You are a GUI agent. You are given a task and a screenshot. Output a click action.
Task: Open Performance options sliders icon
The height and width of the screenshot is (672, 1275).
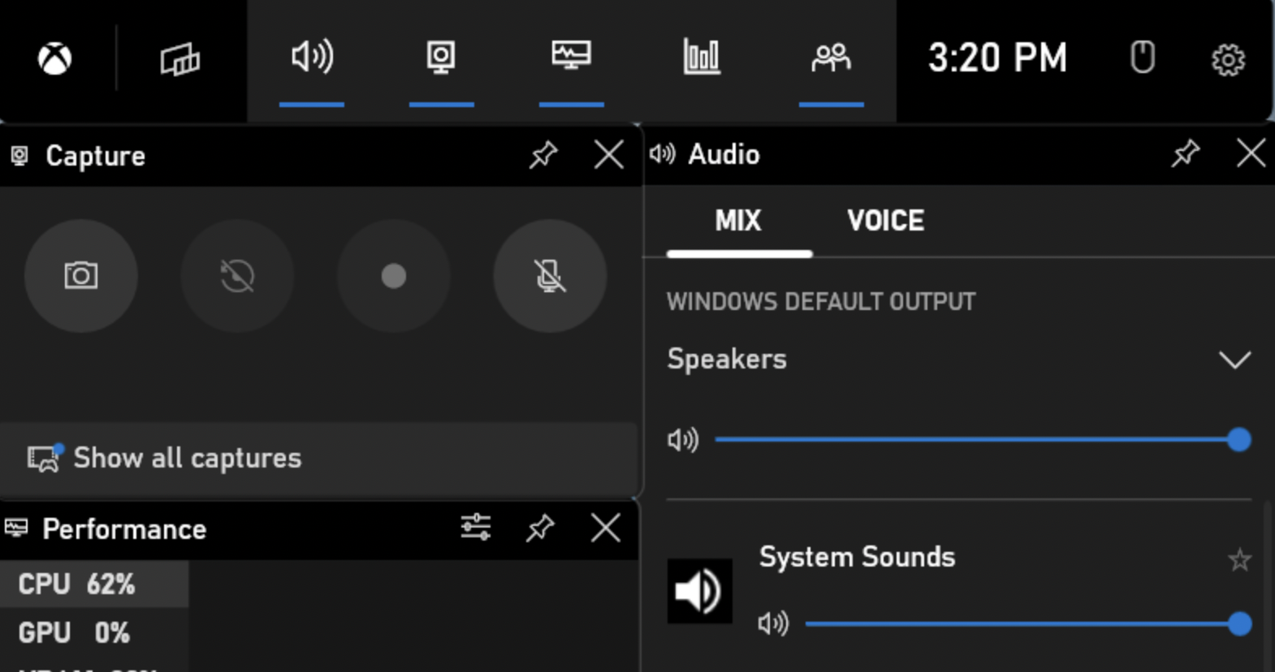pos(475,528)
